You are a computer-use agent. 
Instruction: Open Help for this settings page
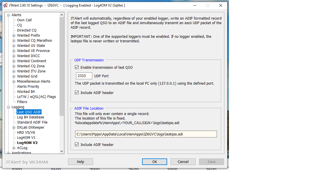pos(80,162)
